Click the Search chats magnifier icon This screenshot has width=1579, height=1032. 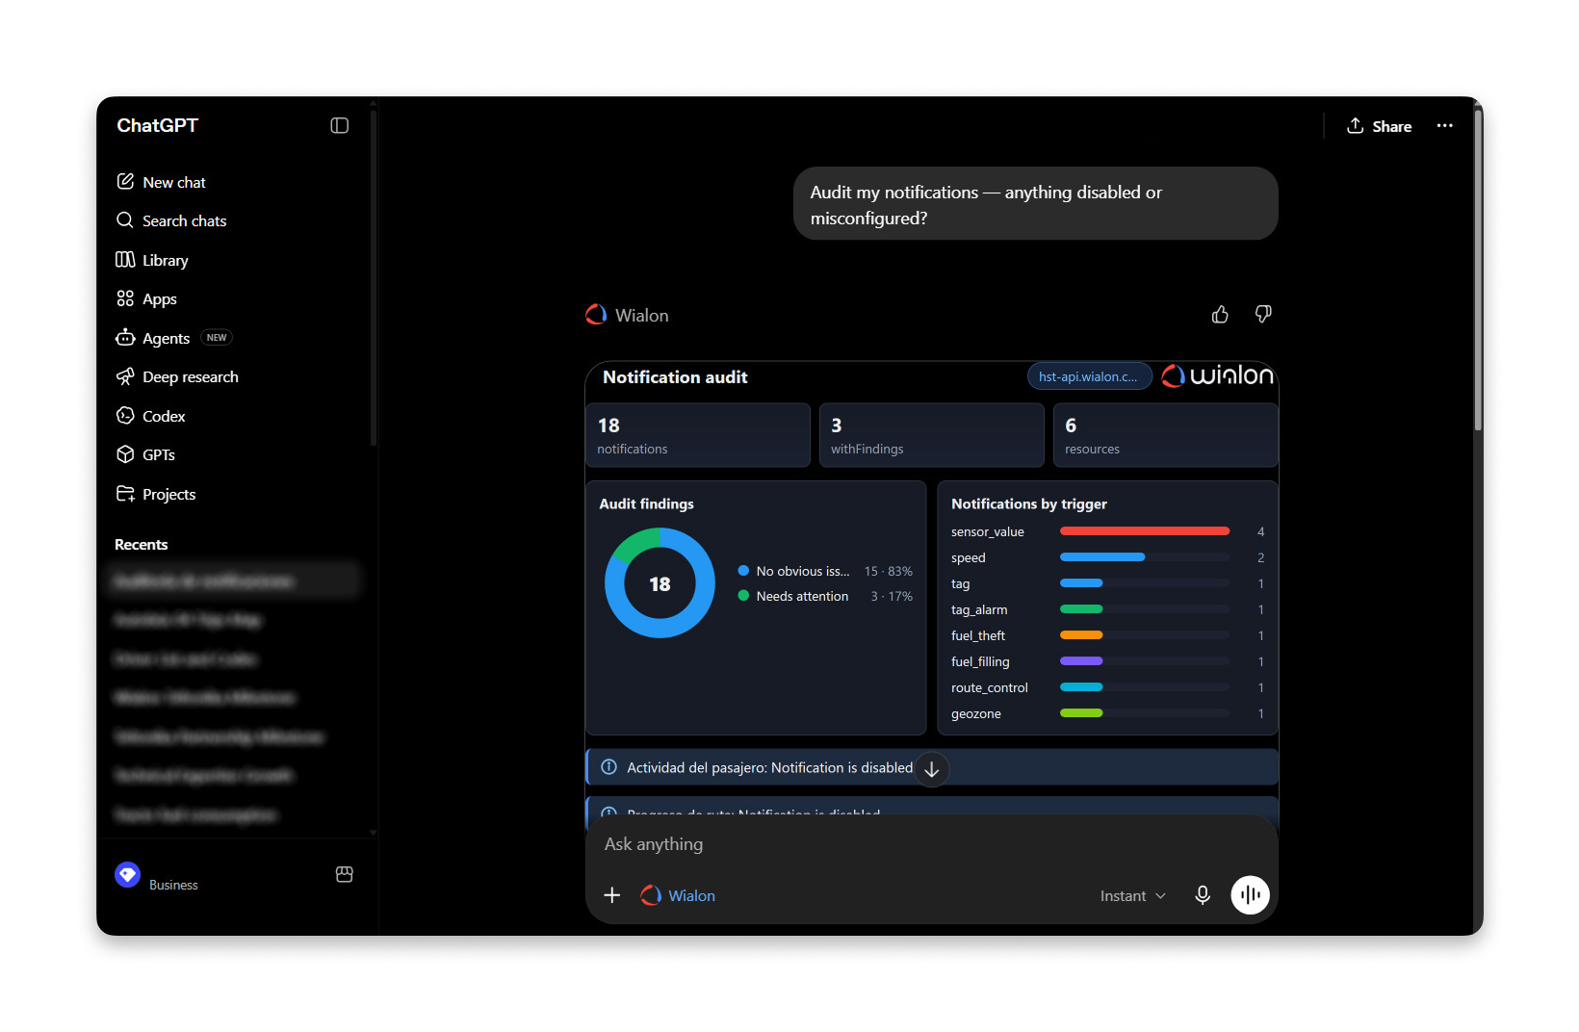click(125, 220)
